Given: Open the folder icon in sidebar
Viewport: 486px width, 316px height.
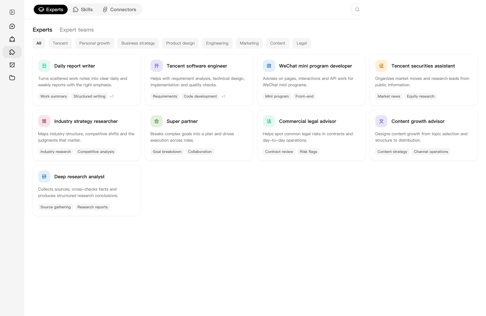Looking at the screenshot, I should [12, 78].
